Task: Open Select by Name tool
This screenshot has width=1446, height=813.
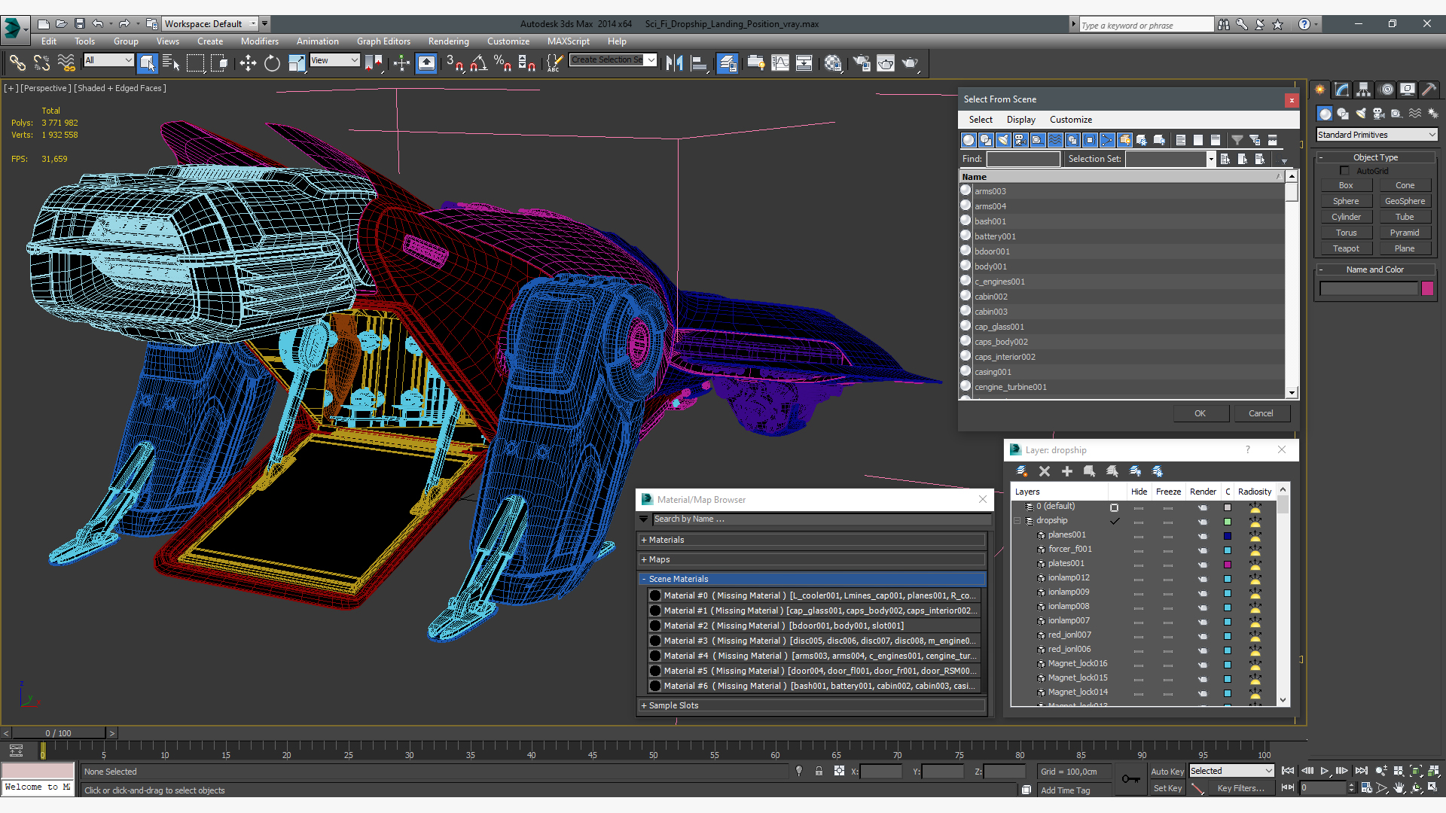Action: point(171,63)
